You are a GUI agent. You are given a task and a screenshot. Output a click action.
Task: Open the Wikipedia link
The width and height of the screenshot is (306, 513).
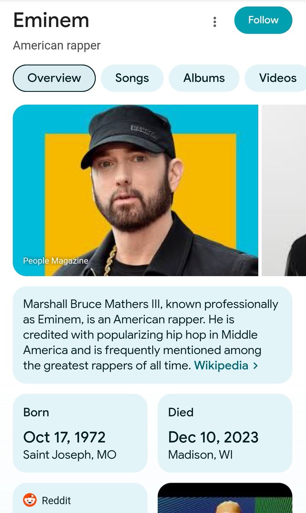click(x=221, y=366)
